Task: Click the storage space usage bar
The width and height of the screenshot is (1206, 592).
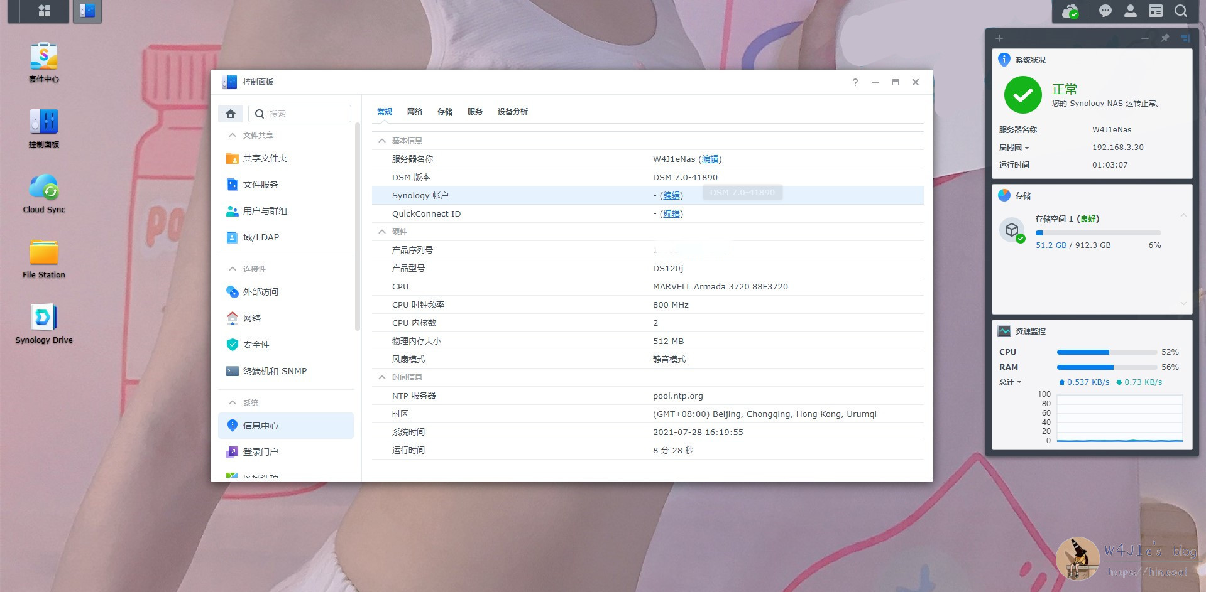Action: click(1098, 233)
